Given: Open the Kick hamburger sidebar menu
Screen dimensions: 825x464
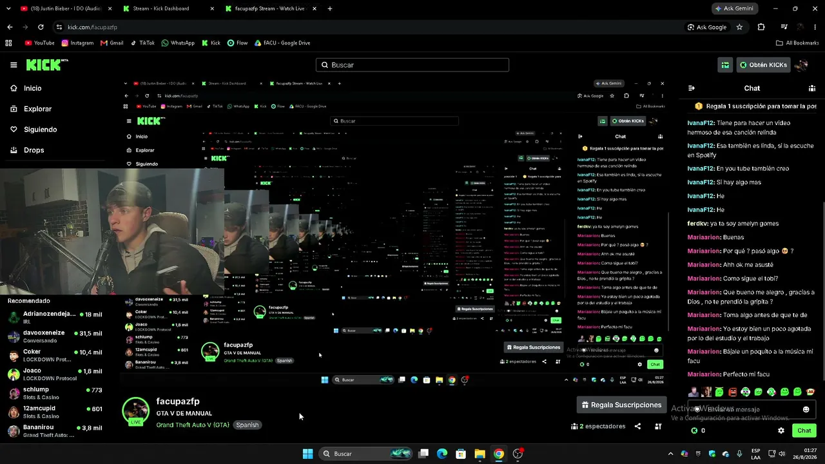Looking at the screenshot, I should point(14,65).
